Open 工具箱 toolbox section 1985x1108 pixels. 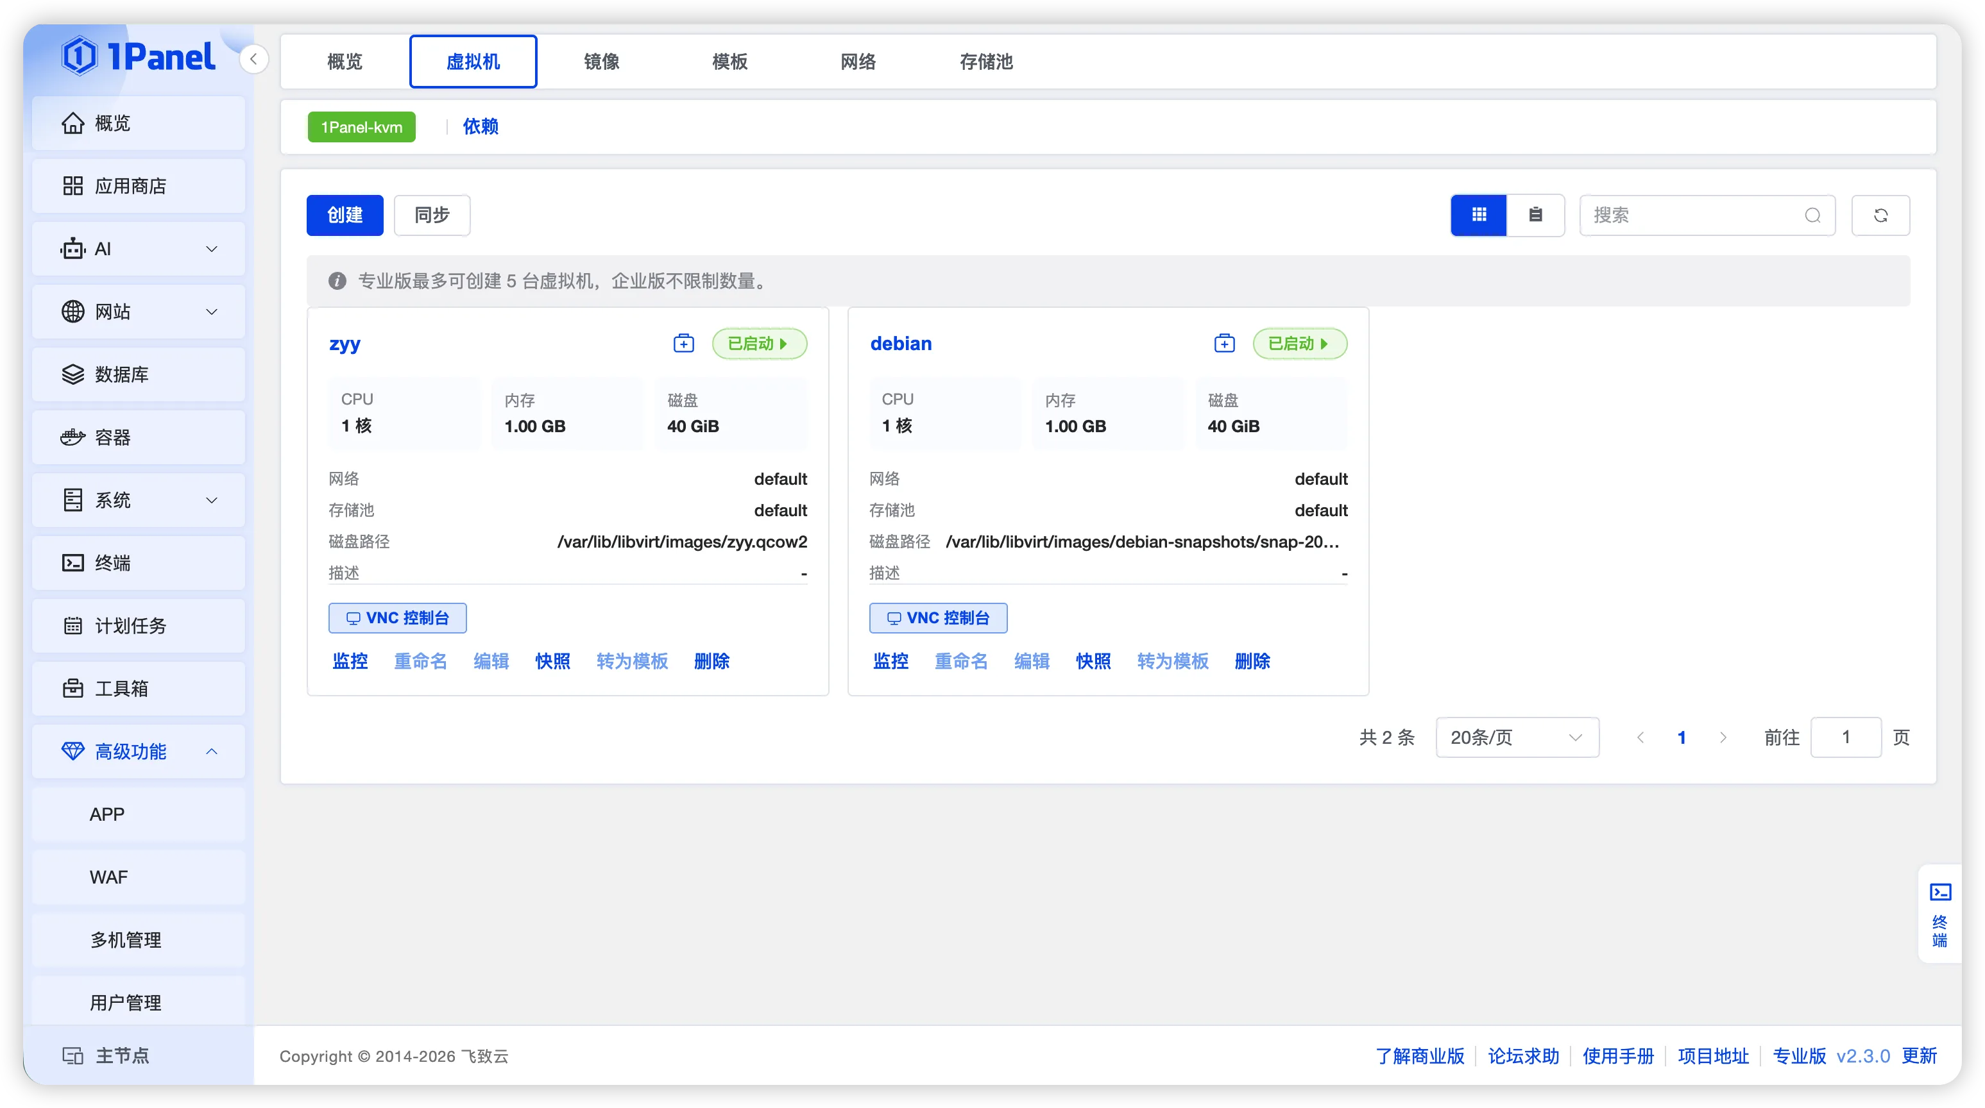[x=139, y=689]
